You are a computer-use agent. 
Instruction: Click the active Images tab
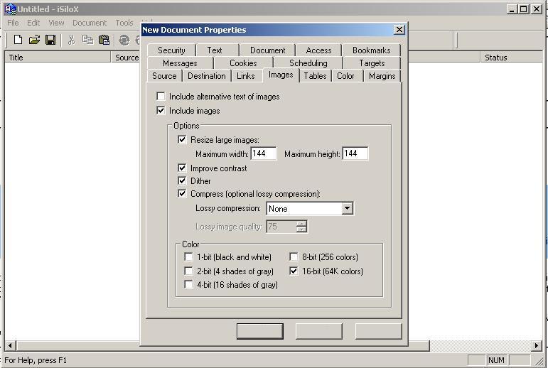pos(281,75)
